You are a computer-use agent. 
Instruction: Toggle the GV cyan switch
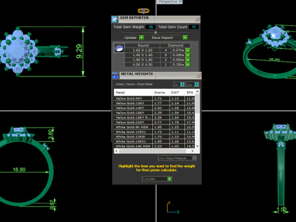tap(182, 84)
